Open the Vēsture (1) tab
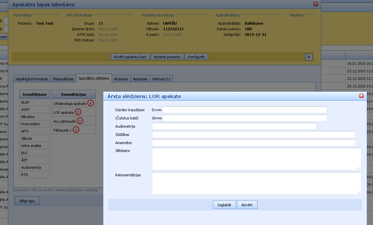The width and height of the screenshot is (373, 225). point(161,79)
